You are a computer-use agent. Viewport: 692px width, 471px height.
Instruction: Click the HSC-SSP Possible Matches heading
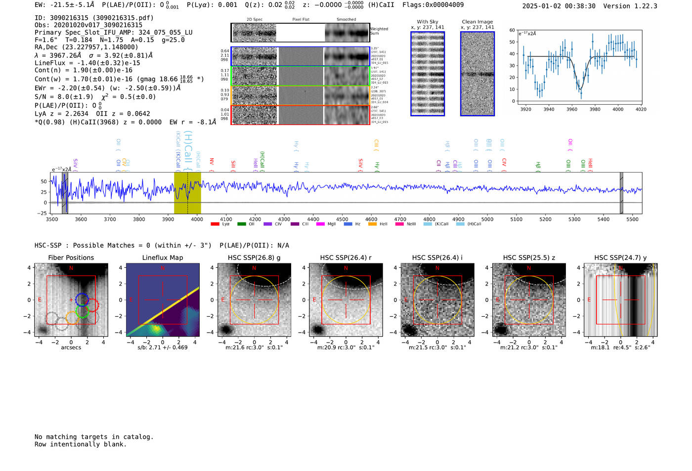click(x=162, y=246)
